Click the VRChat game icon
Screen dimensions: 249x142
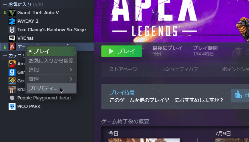pos(12,38)
